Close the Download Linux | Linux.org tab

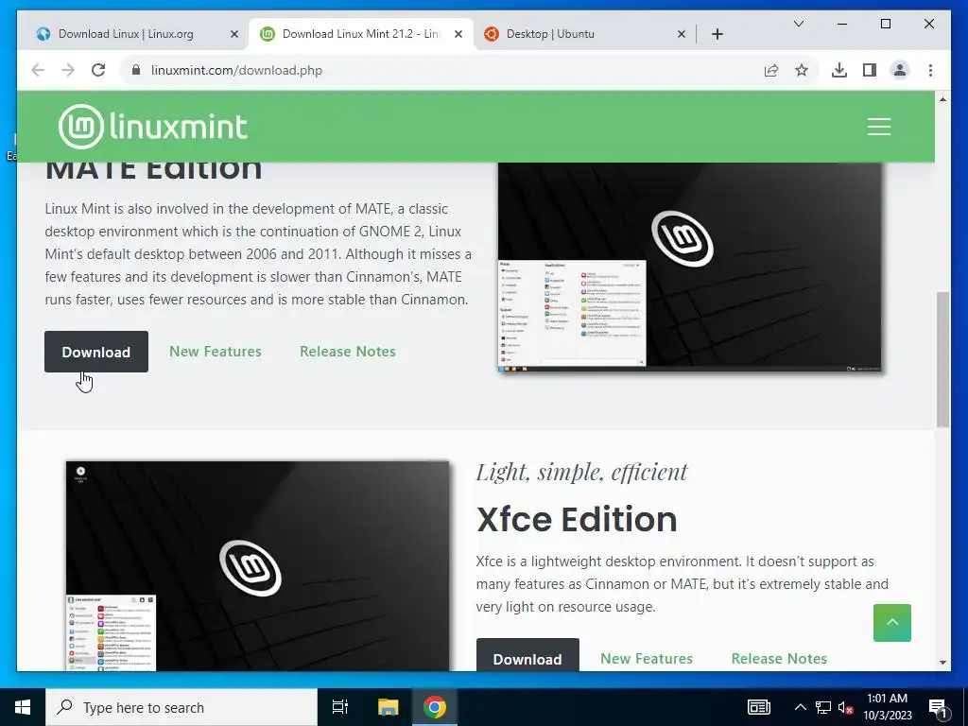tap(234, 34)
